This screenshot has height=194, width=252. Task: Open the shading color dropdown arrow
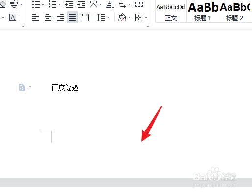(x=129, y=17)
